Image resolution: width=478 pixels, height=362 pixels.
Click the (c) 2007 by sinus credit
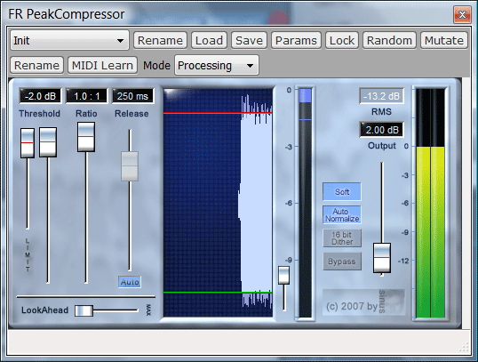tap(363, 302)
